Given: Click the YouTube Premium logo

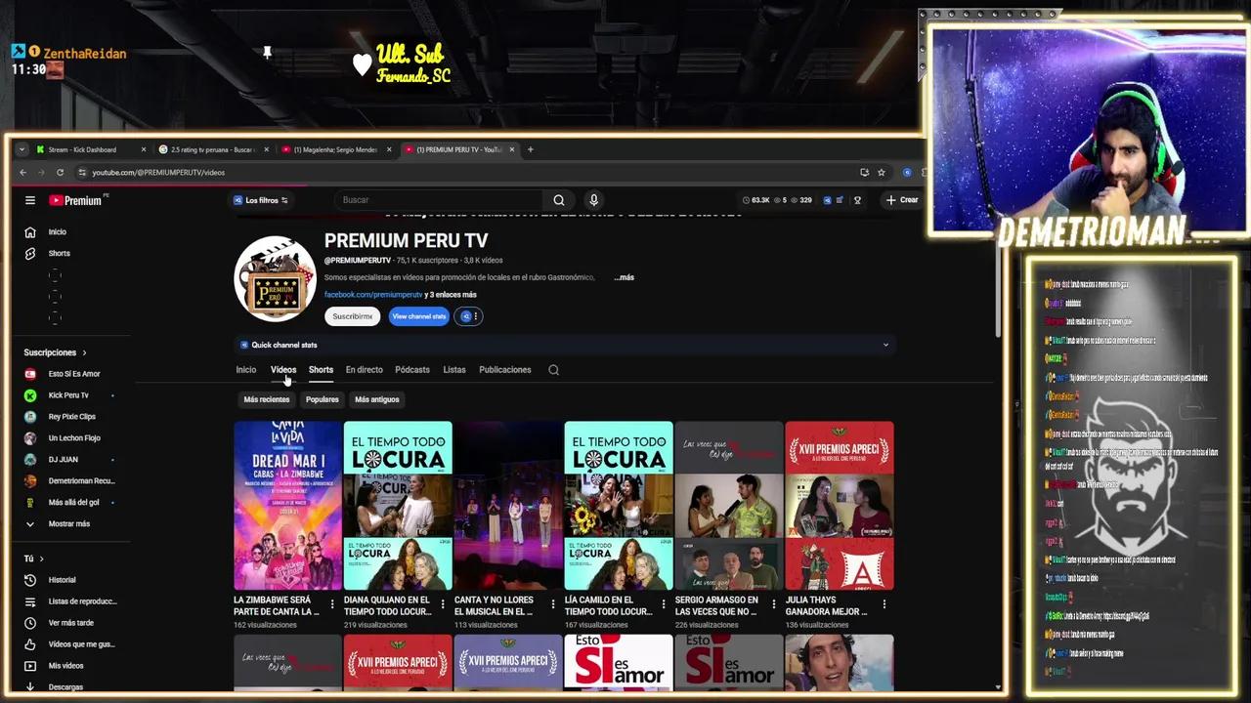Looking at the screenshot, I should (76, 200).
